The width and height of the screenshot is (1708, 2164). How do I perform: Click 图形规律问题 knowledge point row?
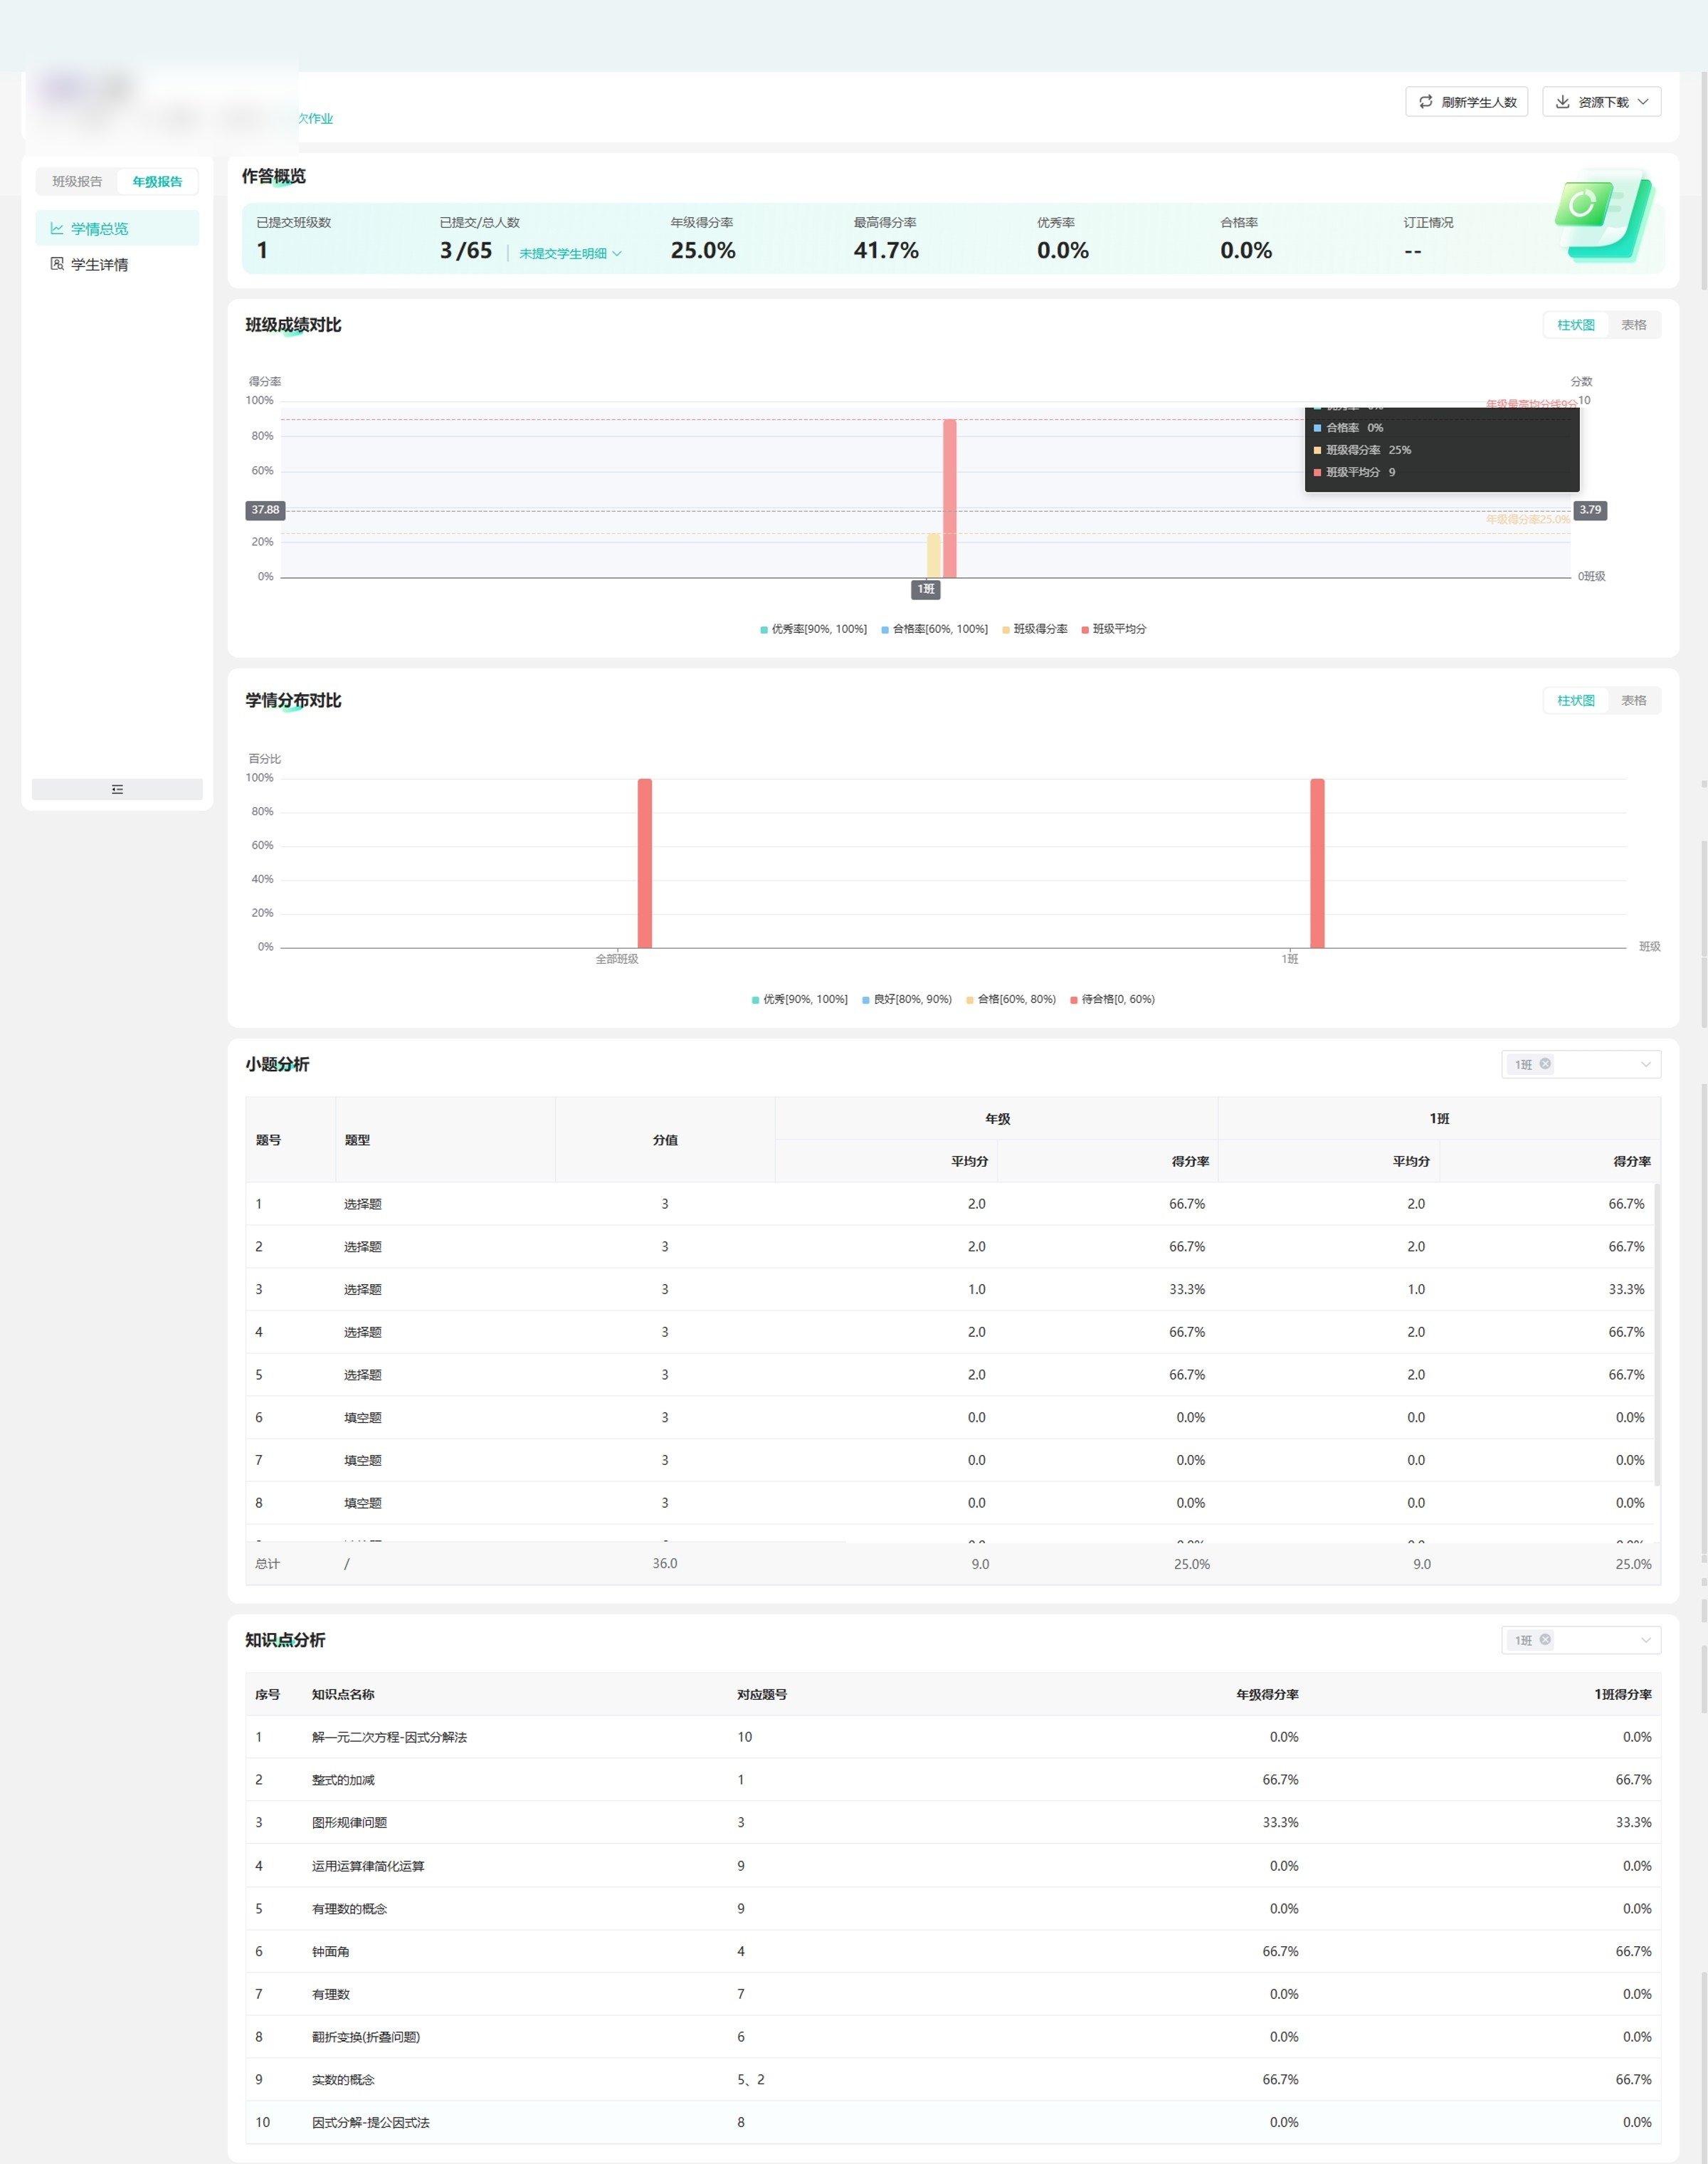[953, 1822]
